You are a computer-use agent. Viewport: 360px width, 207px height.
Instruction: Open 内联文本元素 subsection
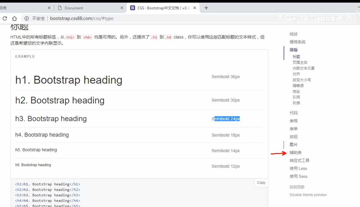pos(303,68)
